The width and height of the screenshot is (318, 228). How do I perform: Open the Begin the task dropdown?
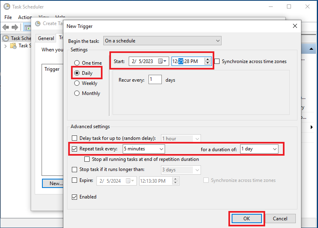[x=162, y=41]
